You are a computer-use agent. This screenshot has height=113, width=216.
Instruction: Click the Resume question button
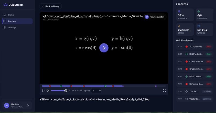155,17
